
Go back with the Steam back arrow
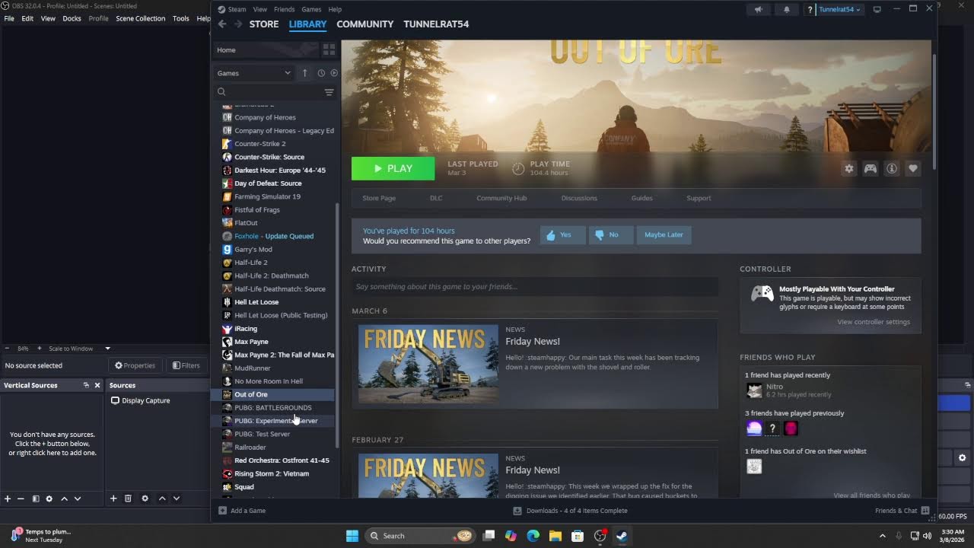point(222,24)
